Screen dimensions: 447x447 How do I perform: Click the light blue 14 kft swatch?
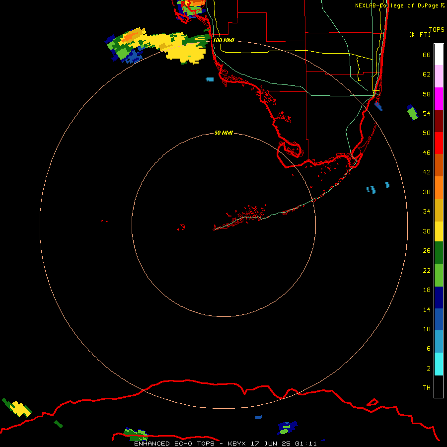[x=439, y=342]
